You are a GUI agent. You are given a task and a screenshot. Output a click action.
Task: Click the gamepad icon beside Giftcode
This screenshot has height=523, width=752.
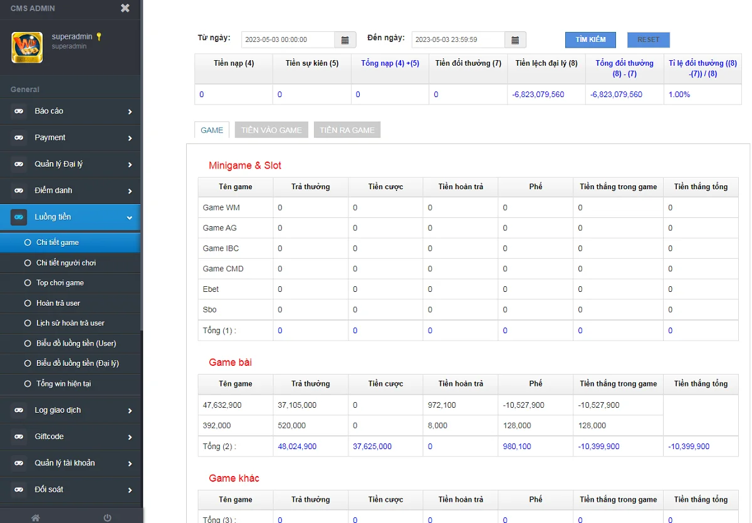coord(19,437)
